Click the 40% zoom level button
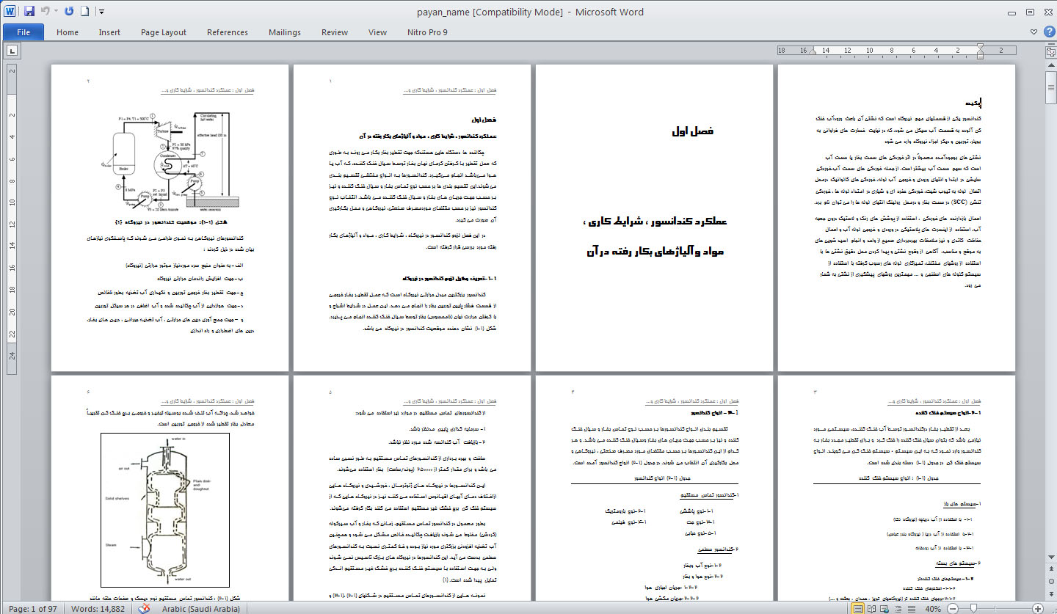 (x=933, y=609)
